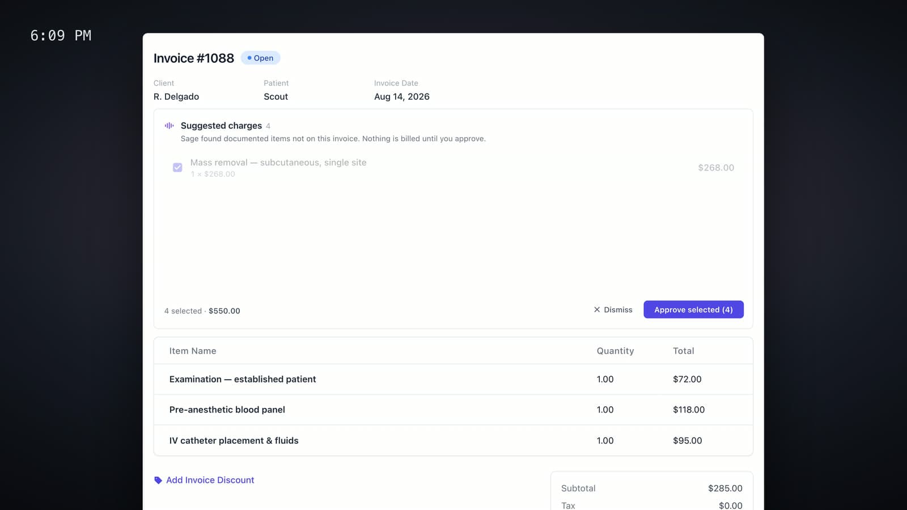Select the Invoice #1088 heading
This screenshot has height=510, width=907.
tap(194, 58)
